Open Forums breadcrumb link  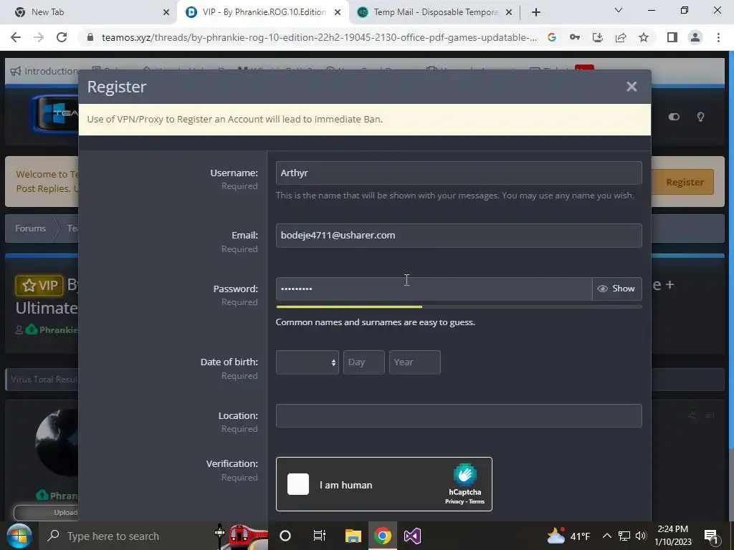tap(30, 228)
